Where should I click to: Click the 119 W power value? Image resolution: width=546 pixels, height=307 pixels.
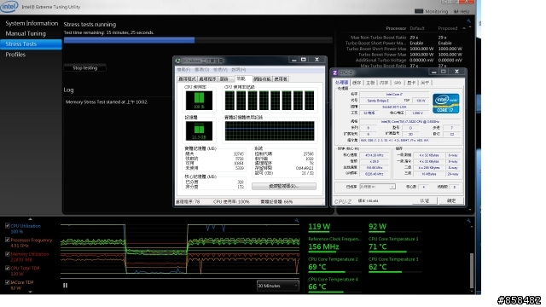click(x=319, y=227)
